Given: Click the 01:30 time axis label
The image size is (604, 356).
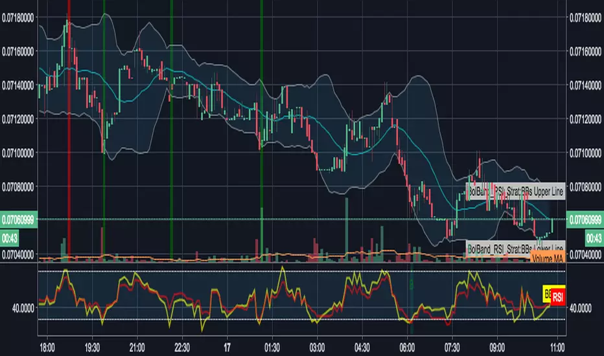Looking at the screenshot, I should 272,348.
